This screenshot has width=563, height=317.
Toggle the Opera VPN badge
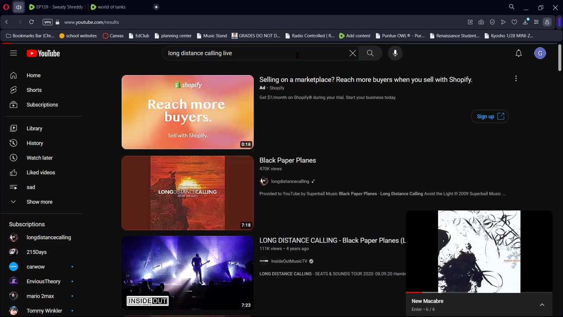click(48, 22)
